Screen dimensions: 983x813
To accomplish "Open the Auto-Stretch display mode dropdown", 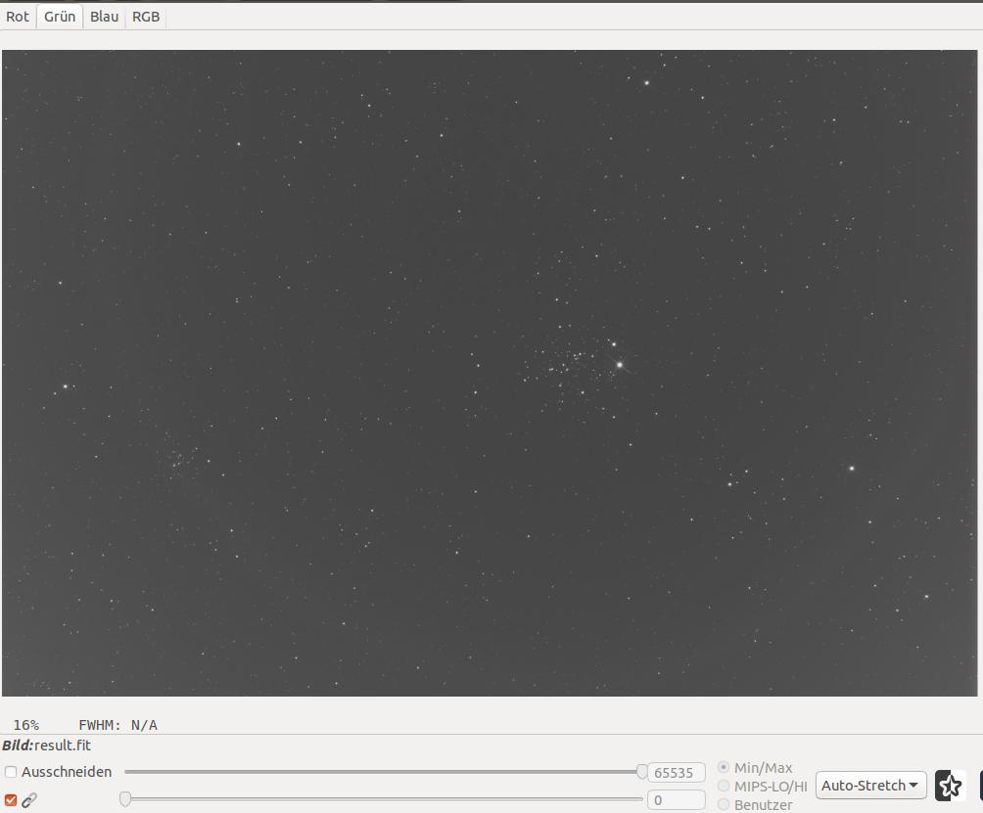I will [x=870, y=786].
